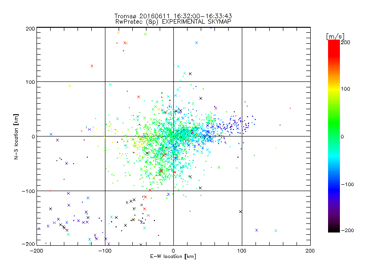The height and width of the screenshot is (273, 365).
Task: Click the cyan X marker near (-92, 94) km
Action: pyautogui.click(x=110, y=85)
